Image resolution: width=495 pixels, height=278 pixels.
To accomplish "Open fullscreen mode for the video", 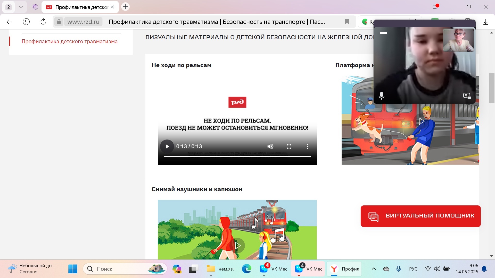I will pyautogui.click(x=289, y=146).
